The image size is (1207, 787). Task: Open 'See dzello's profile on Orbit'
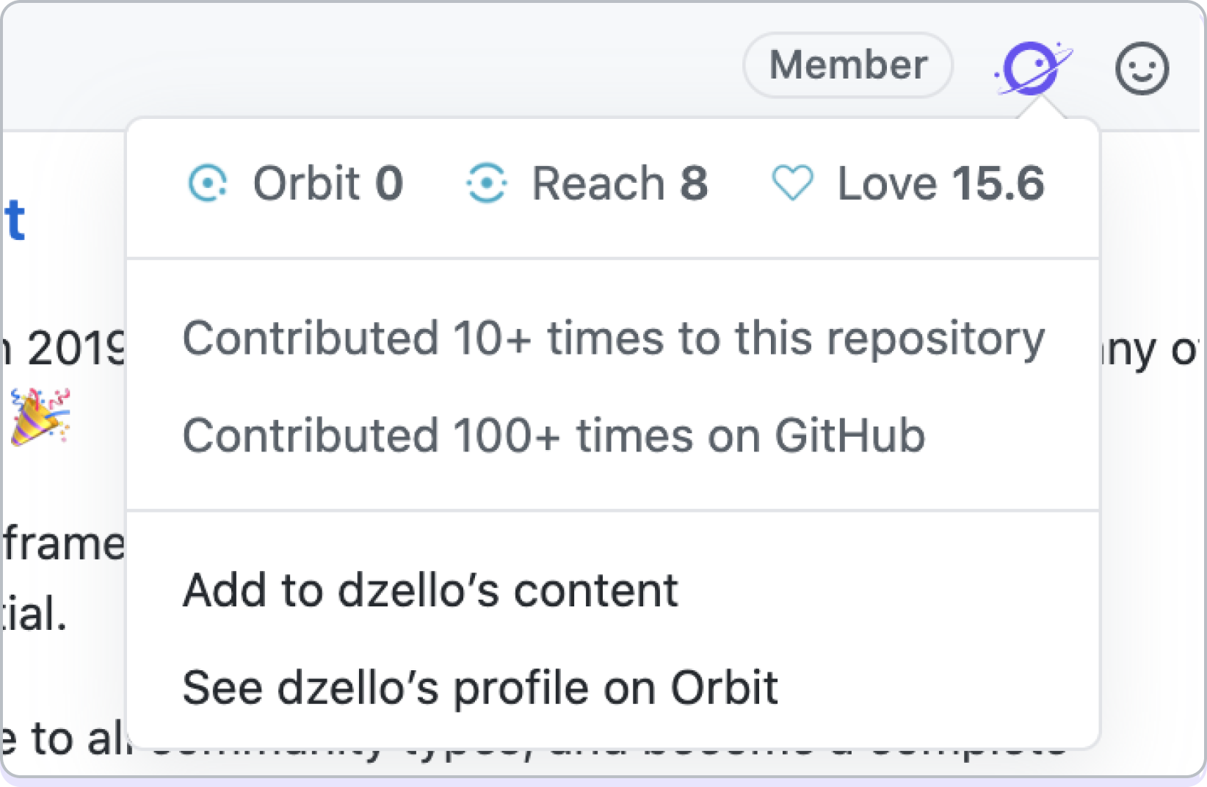click(480, 688)
